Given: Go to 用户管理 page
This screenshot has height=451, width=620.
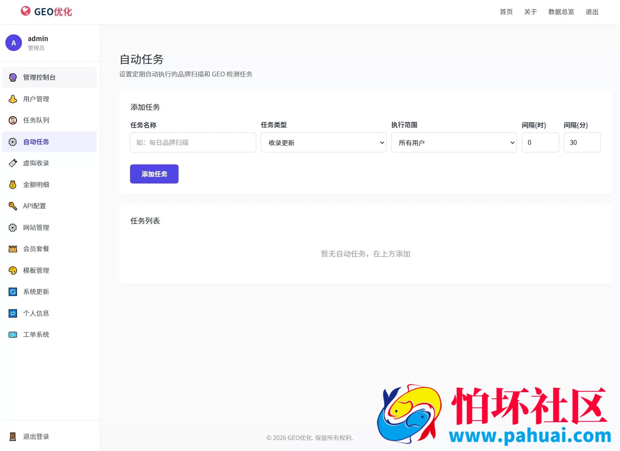Looking at the screenshot, I should tap(49, 99).
